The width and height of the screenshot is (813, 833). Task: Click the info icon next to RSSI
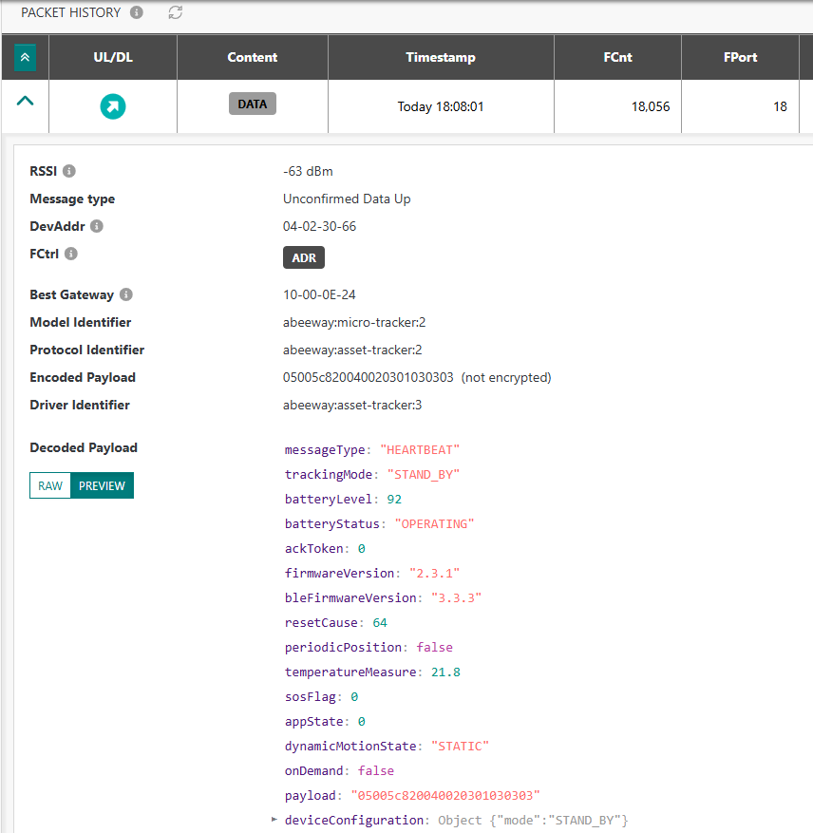(69, 171)
